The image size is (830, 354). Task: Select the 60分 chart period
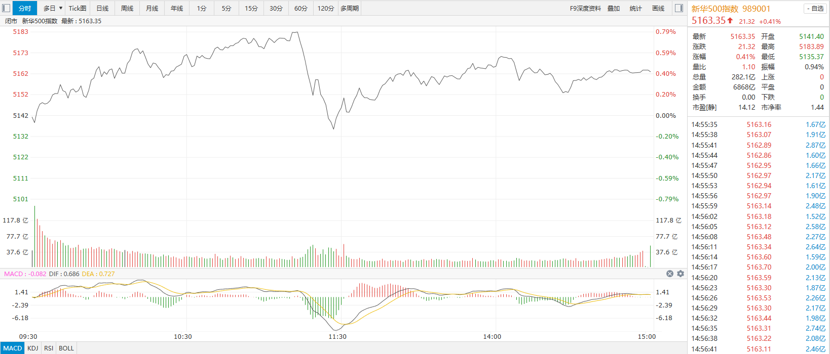(301, 9)
